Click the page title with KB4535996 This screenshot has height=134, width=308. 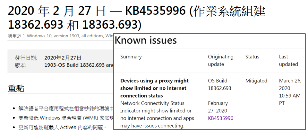pyautogui.click(x=137, y=18)
